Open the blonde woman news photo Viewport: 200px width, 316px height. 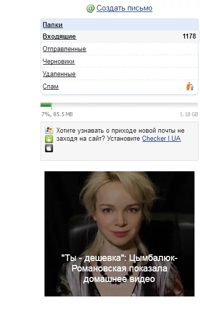point(119,234)
